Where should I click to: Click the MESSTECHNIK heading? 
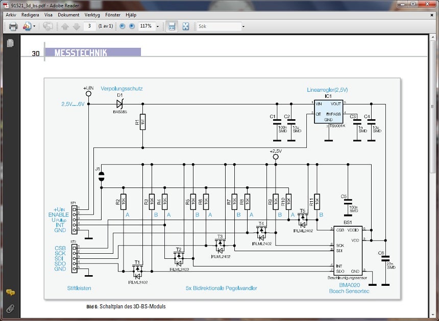pyautogui.click(x=81, y=53)
